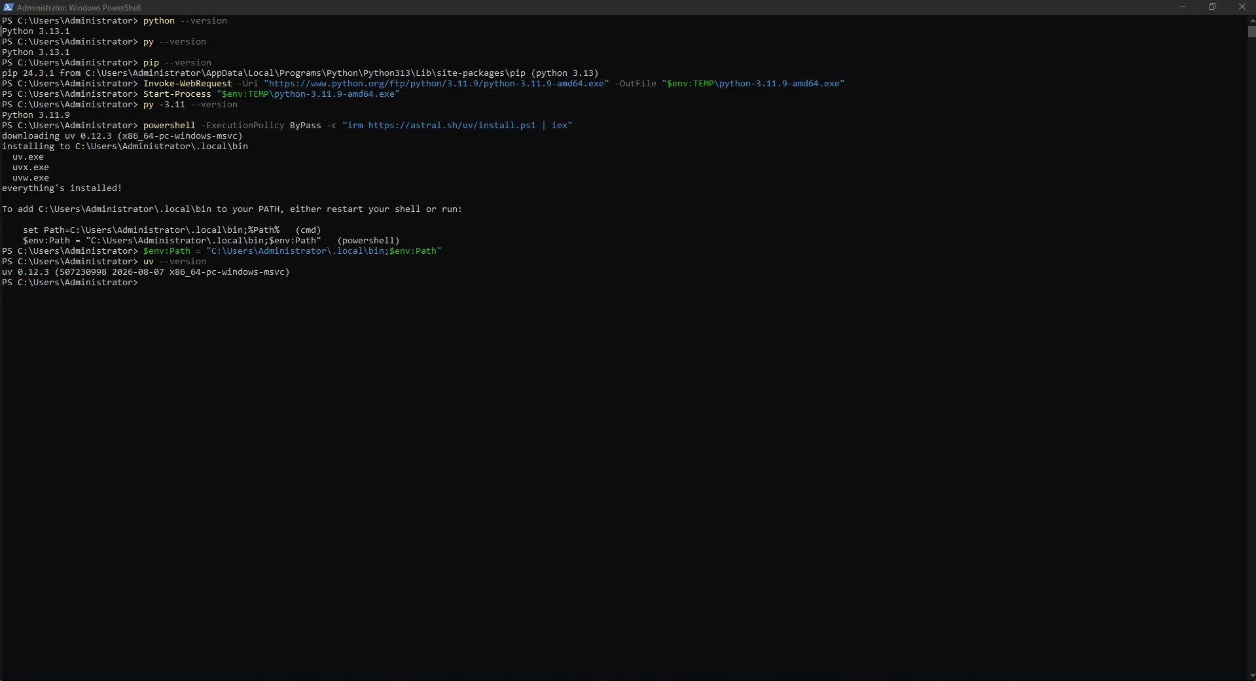Click the 'python --version' command line
Viewport: 1256px width, 681px height.
(x=115, y=21)
